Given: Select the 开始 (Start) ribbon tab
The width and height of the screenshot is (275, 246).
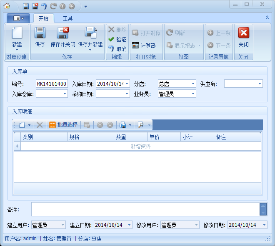Looking at the screenshot, I should click(43, 18).
